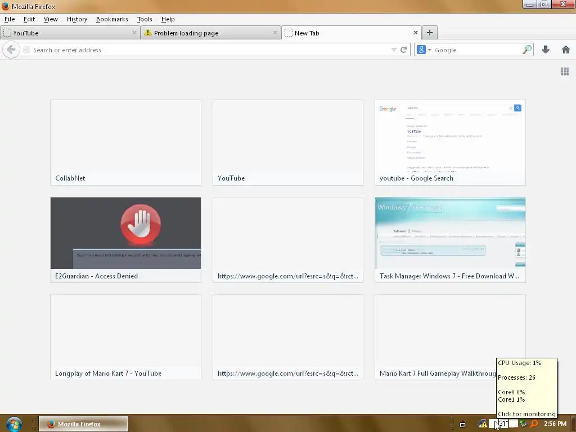Go to the Home page
This screenshot has width=576, height=432.
point(566,49)
